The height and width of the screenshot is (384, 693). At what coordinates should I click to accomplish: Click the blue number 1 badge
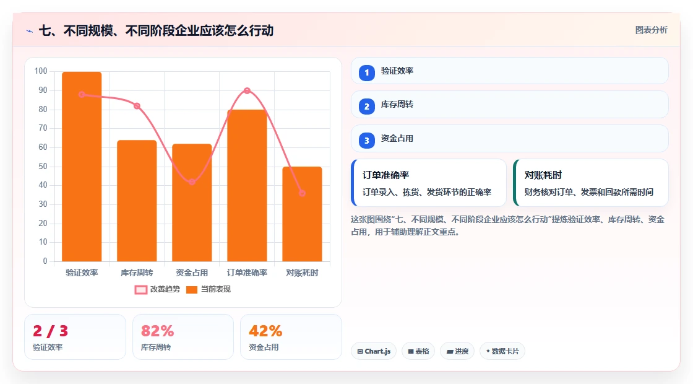pos(366,73)
